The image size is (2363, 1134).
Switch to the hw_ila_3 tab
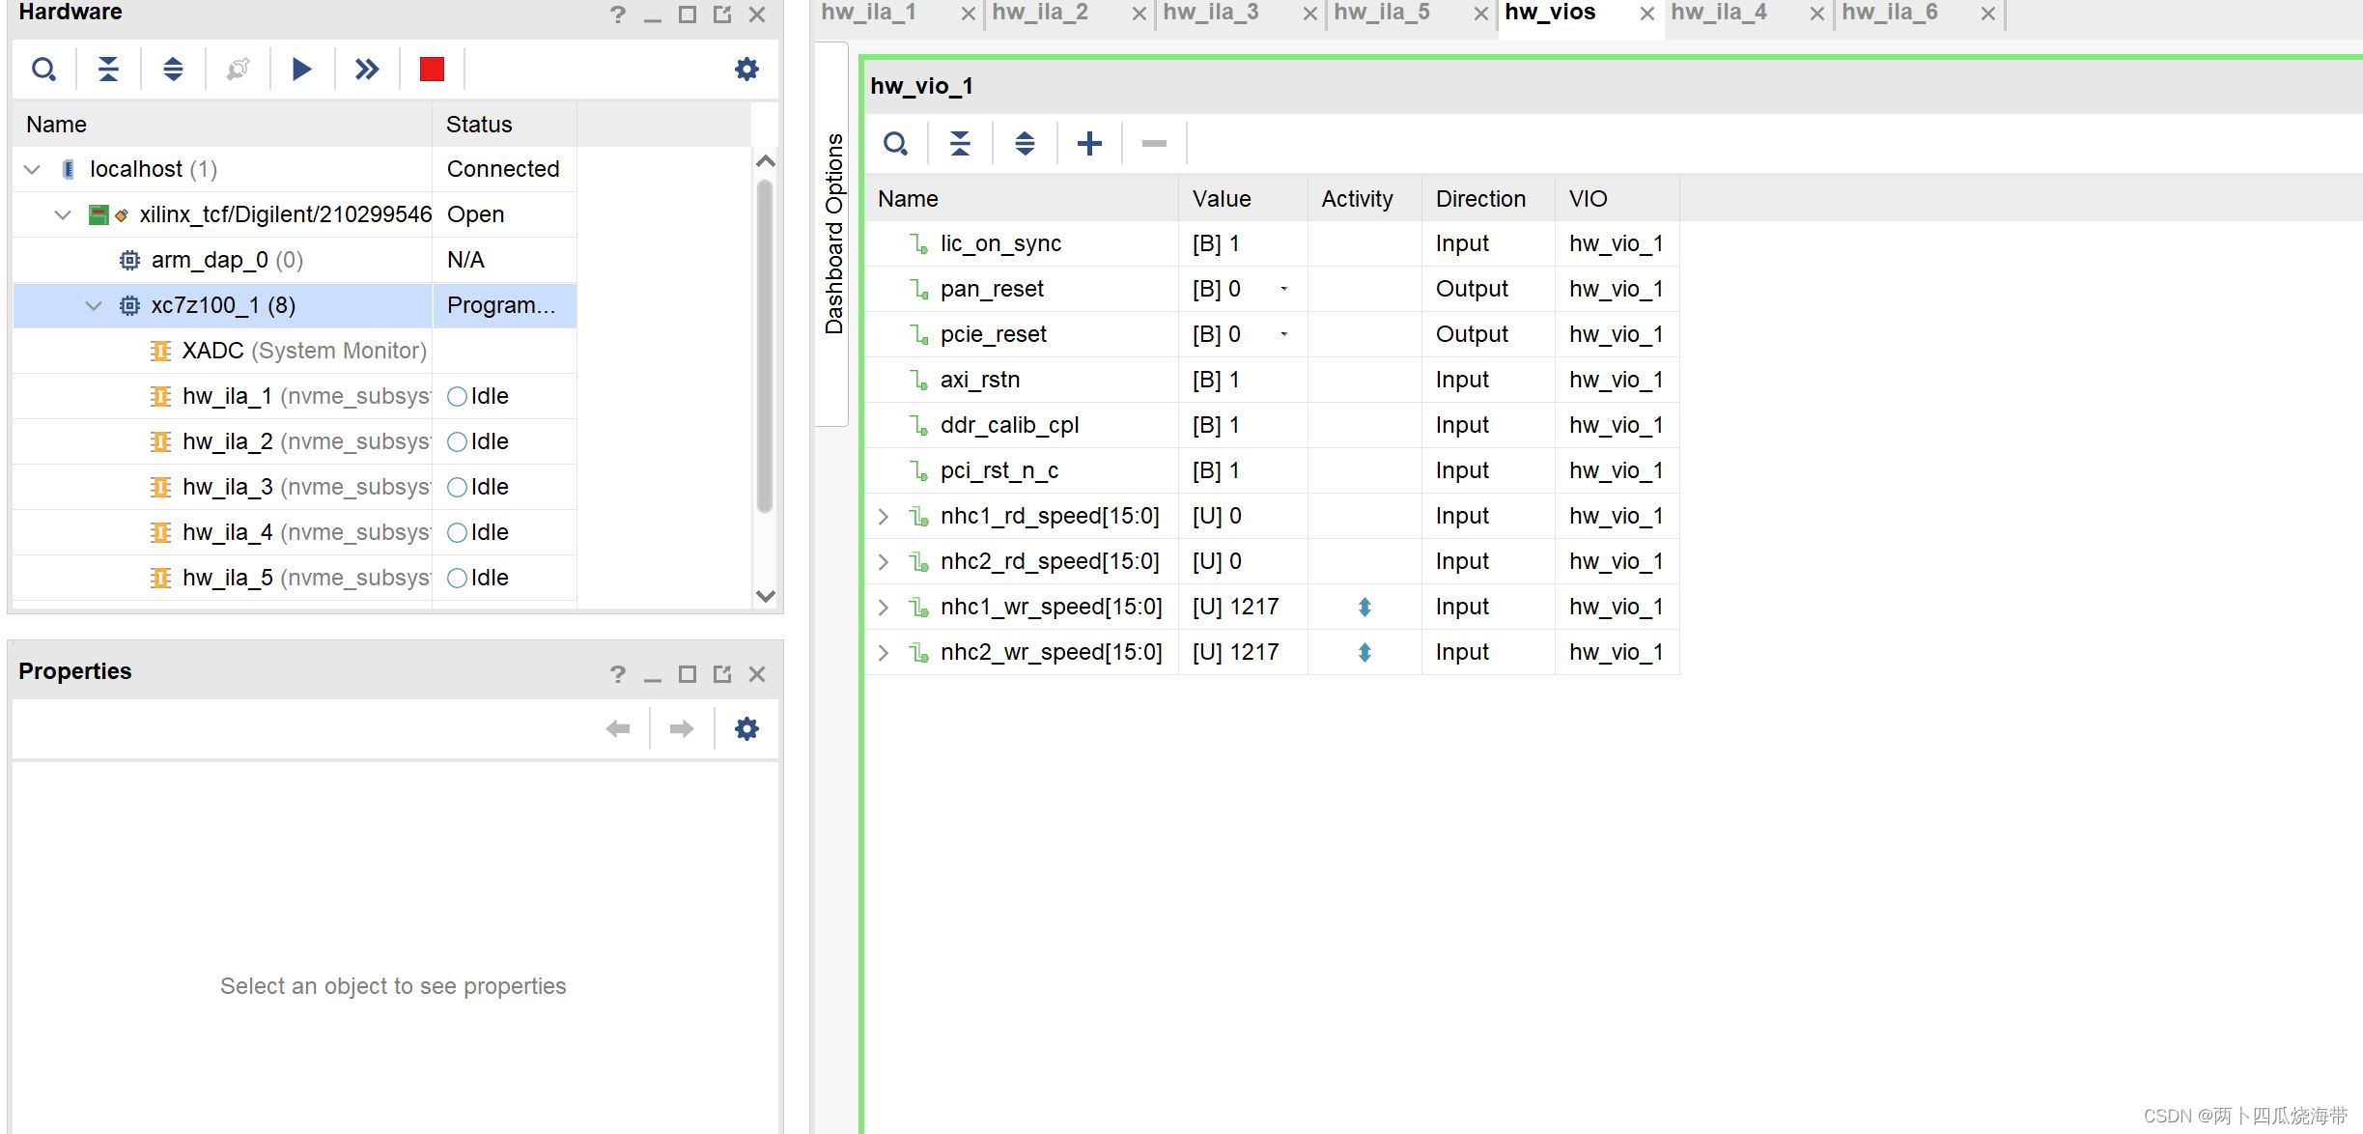click(x=1210, y=13)
